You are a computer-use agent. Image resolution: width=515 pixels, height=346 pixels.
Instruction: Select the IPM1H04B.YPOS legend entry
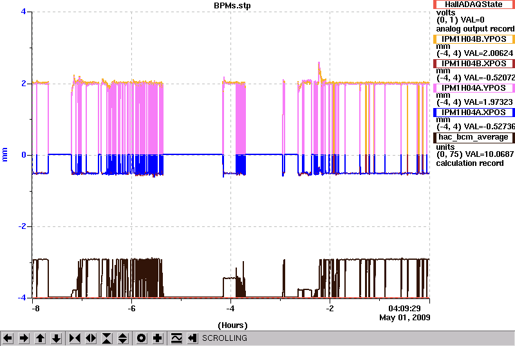(474, 39)
